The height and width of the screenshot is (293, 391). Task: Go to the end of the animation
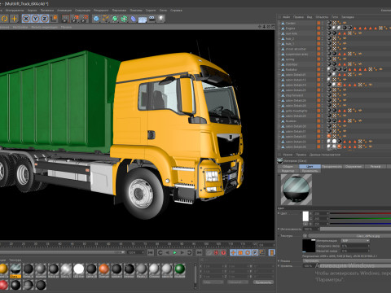coord(199,252)
